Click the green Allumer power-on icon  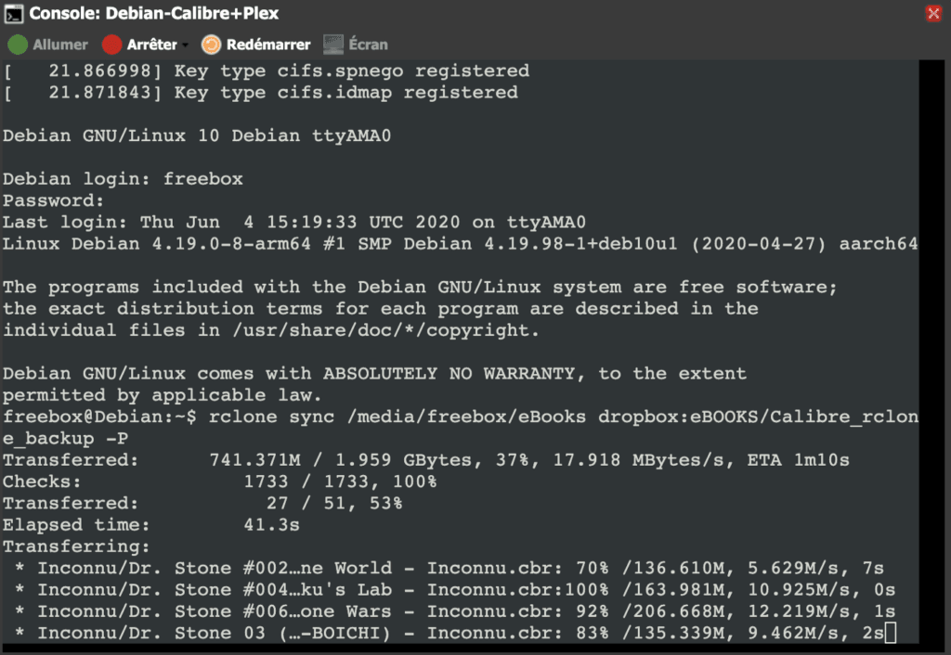18,45
